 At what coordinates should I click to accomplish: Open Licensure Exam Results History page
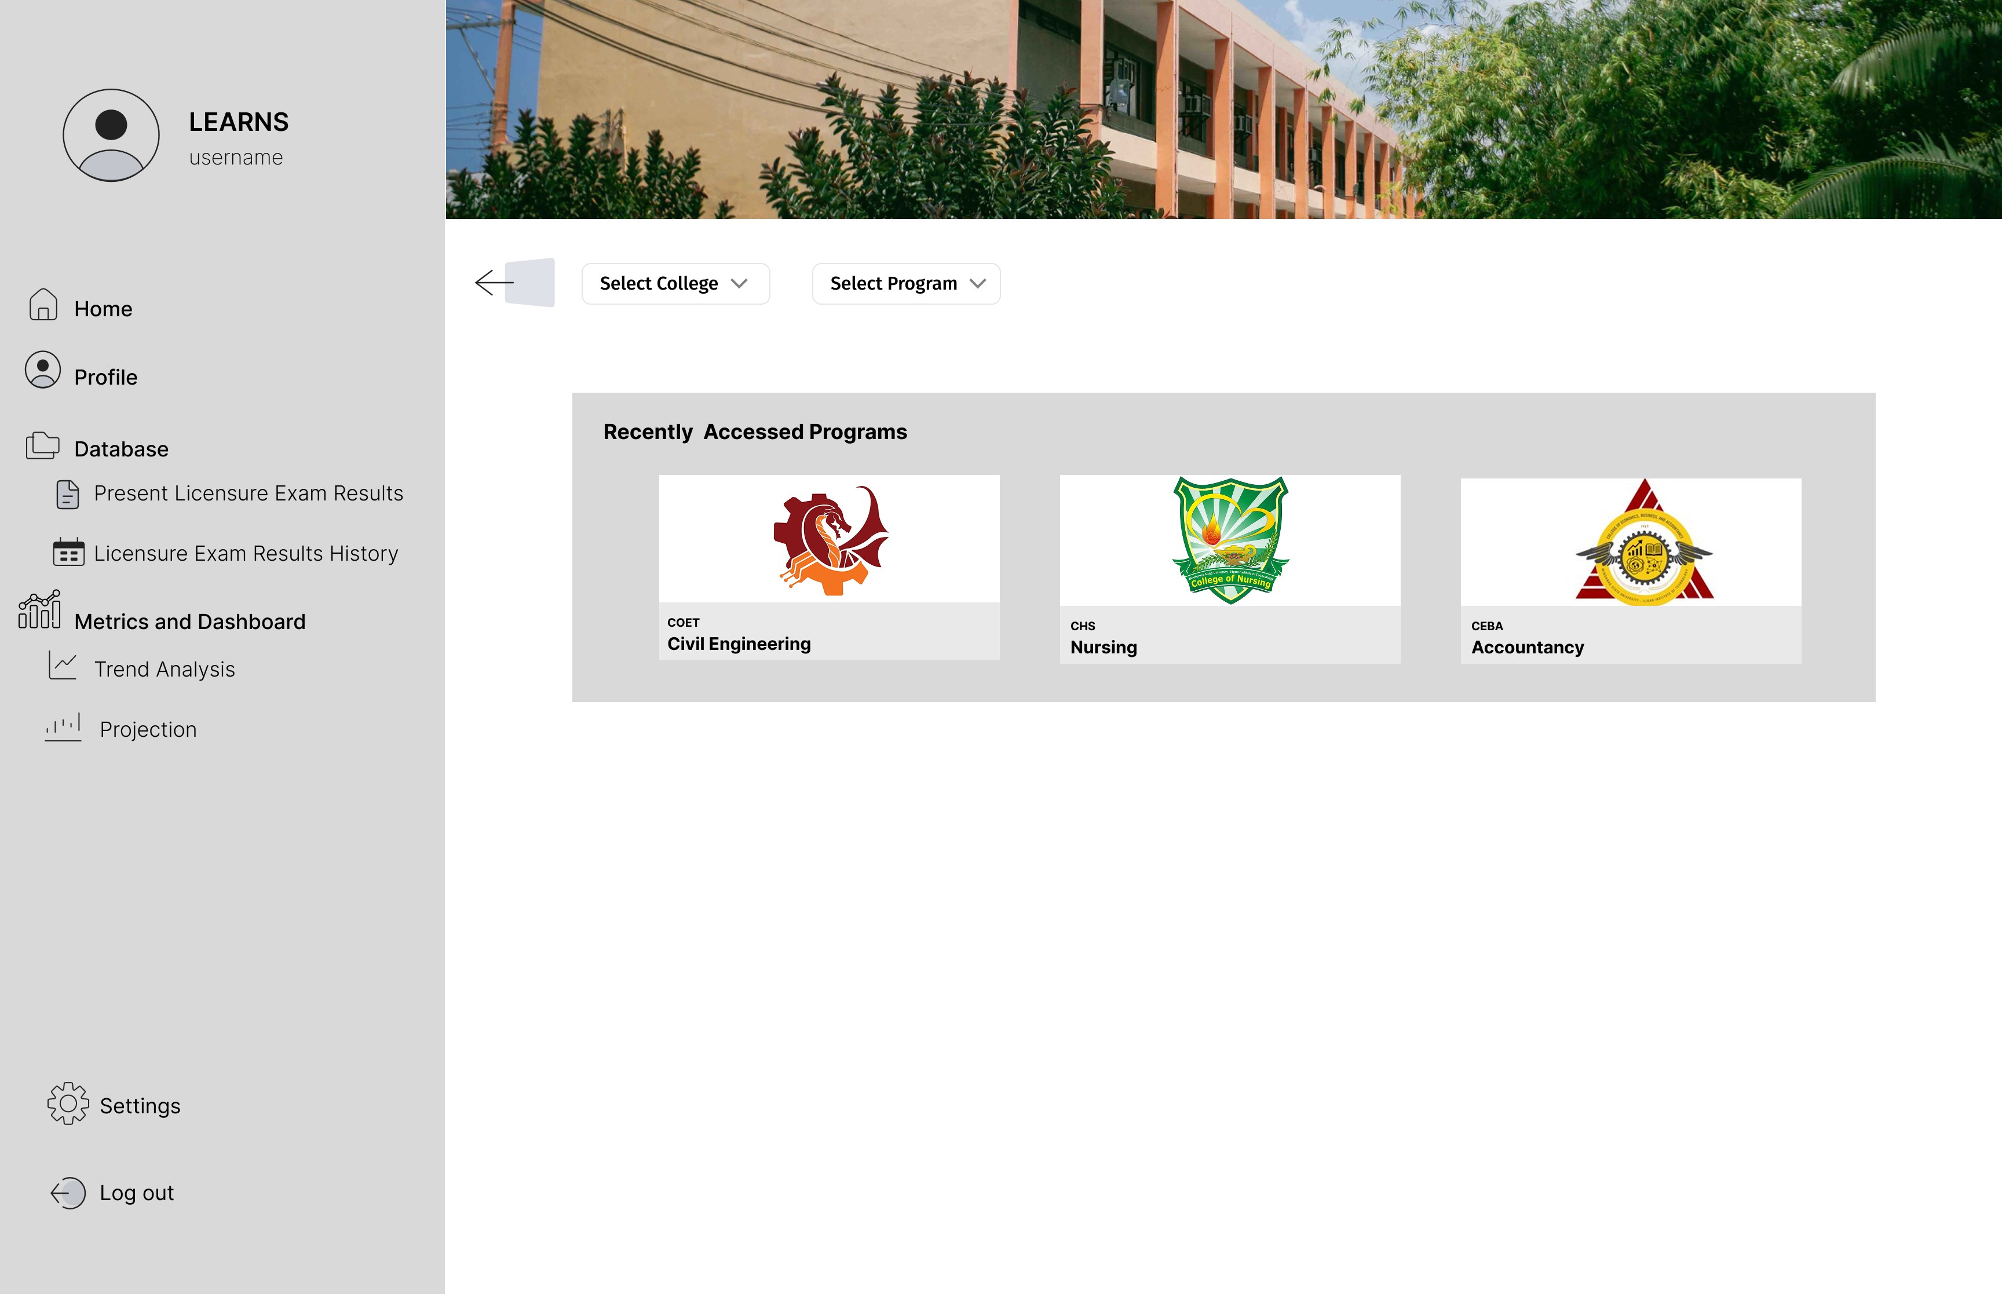tap(246, 554)
